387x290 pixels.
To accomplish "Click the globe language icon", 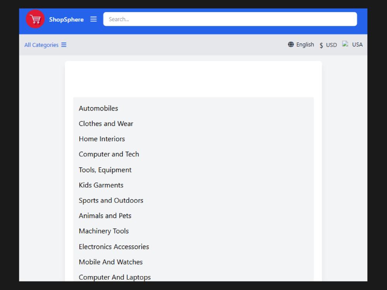I will coord(291,44).
